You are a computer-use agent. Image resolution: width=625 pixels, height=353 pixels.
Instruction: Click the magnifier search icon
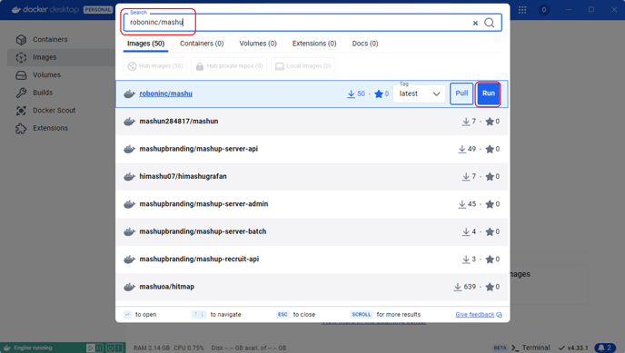coord(489,23)
